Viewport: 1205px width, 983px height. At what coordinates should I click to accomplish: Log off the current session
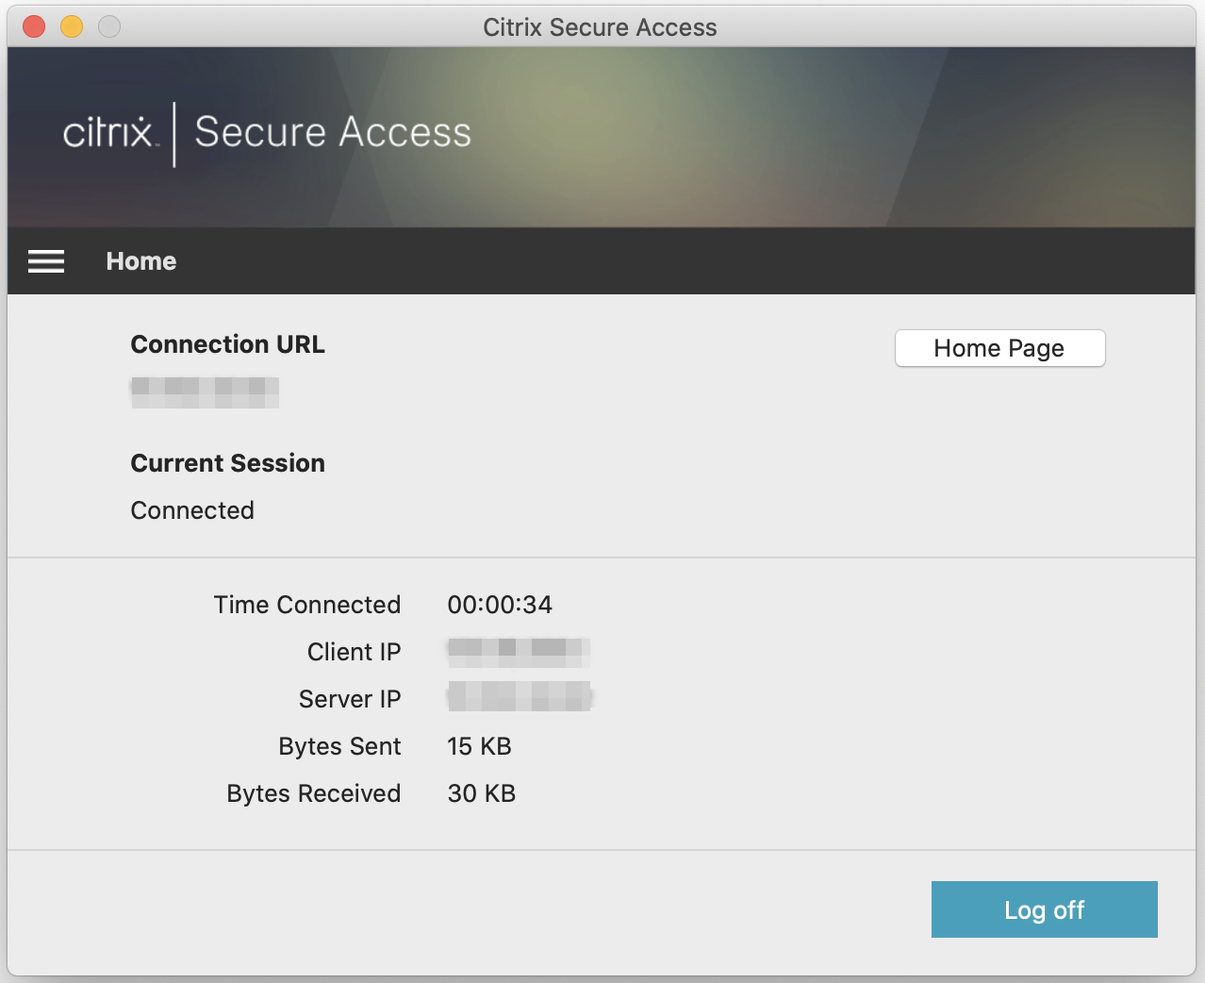(1044, 909)
